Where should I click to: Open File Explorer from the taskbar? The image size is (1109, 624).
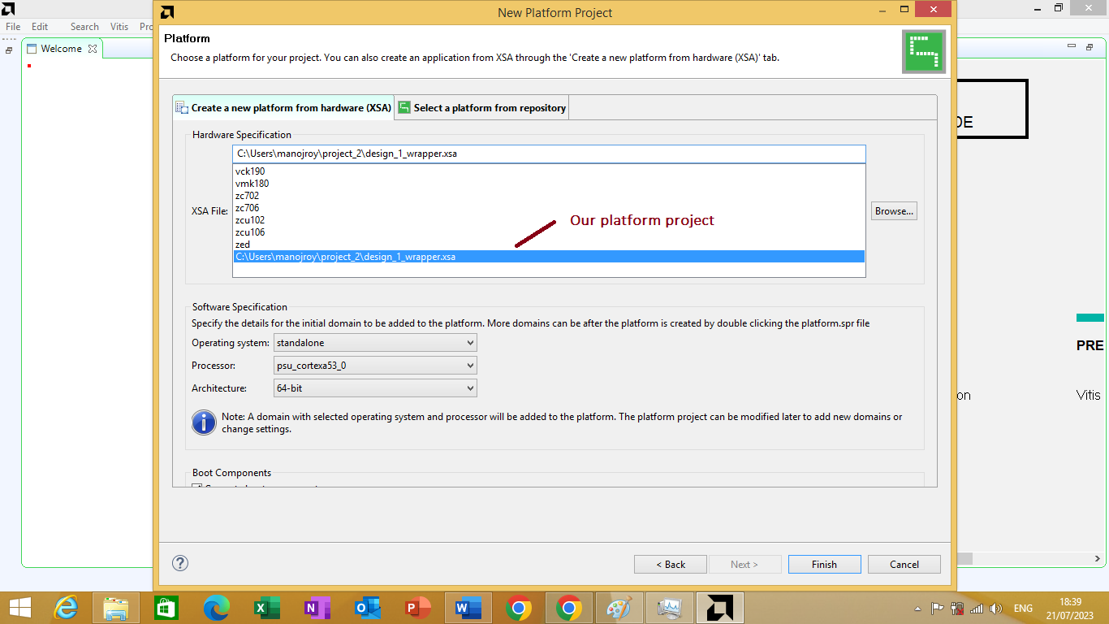click(x=116, y=608)
